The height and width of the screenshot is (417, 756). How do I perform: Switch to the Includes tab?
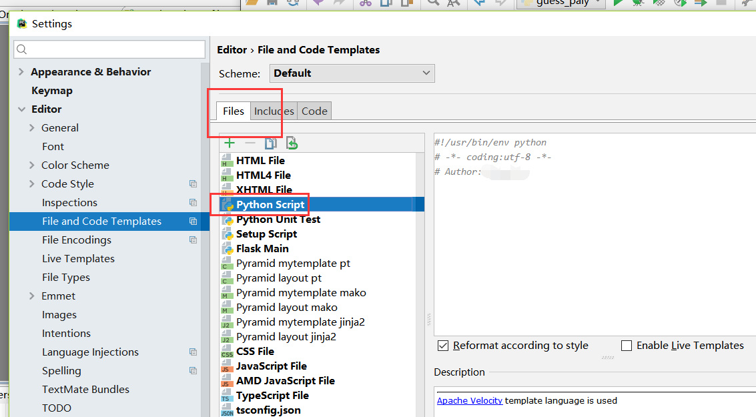click(x=274, y=111)
